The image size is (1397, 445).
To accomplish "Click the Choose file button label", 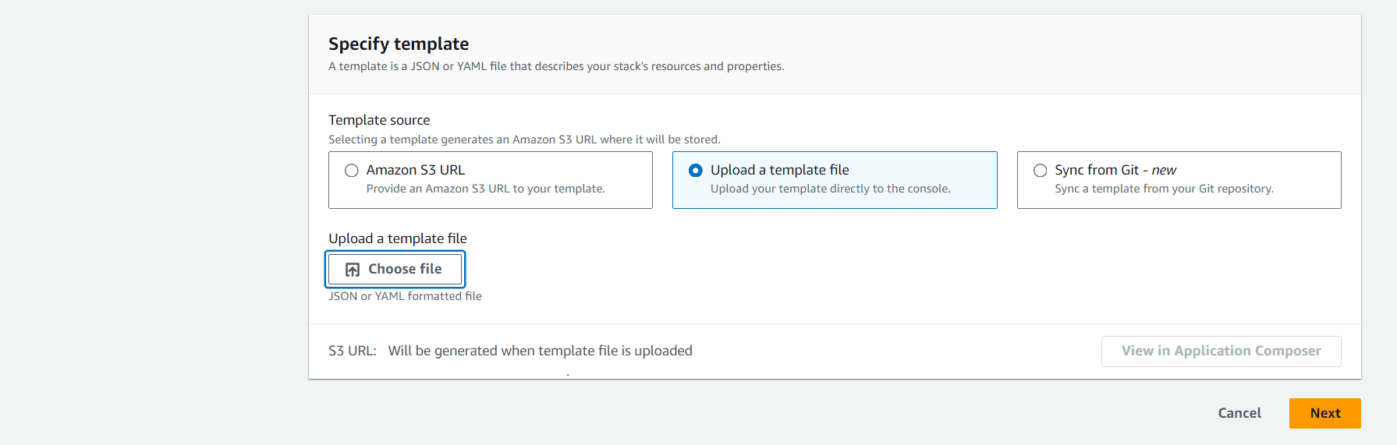I will click(405, 269).
